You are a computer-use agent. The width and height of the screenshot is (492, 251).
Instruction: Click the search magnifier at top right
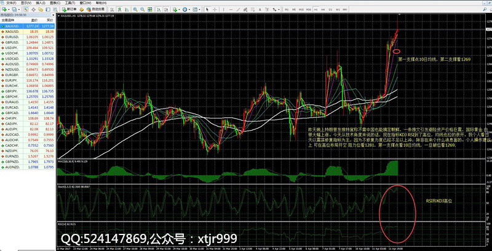tap(485, 9)
